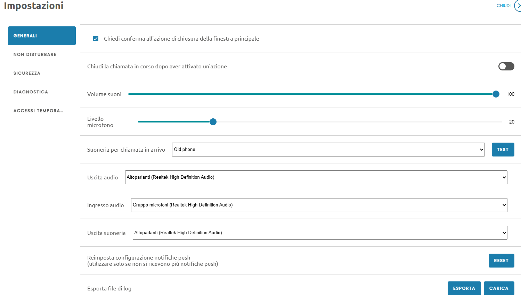This screenshot has height=305, width=521.
Task: Open the Accessi Tempora… section
Action: (x=42, y=111)
